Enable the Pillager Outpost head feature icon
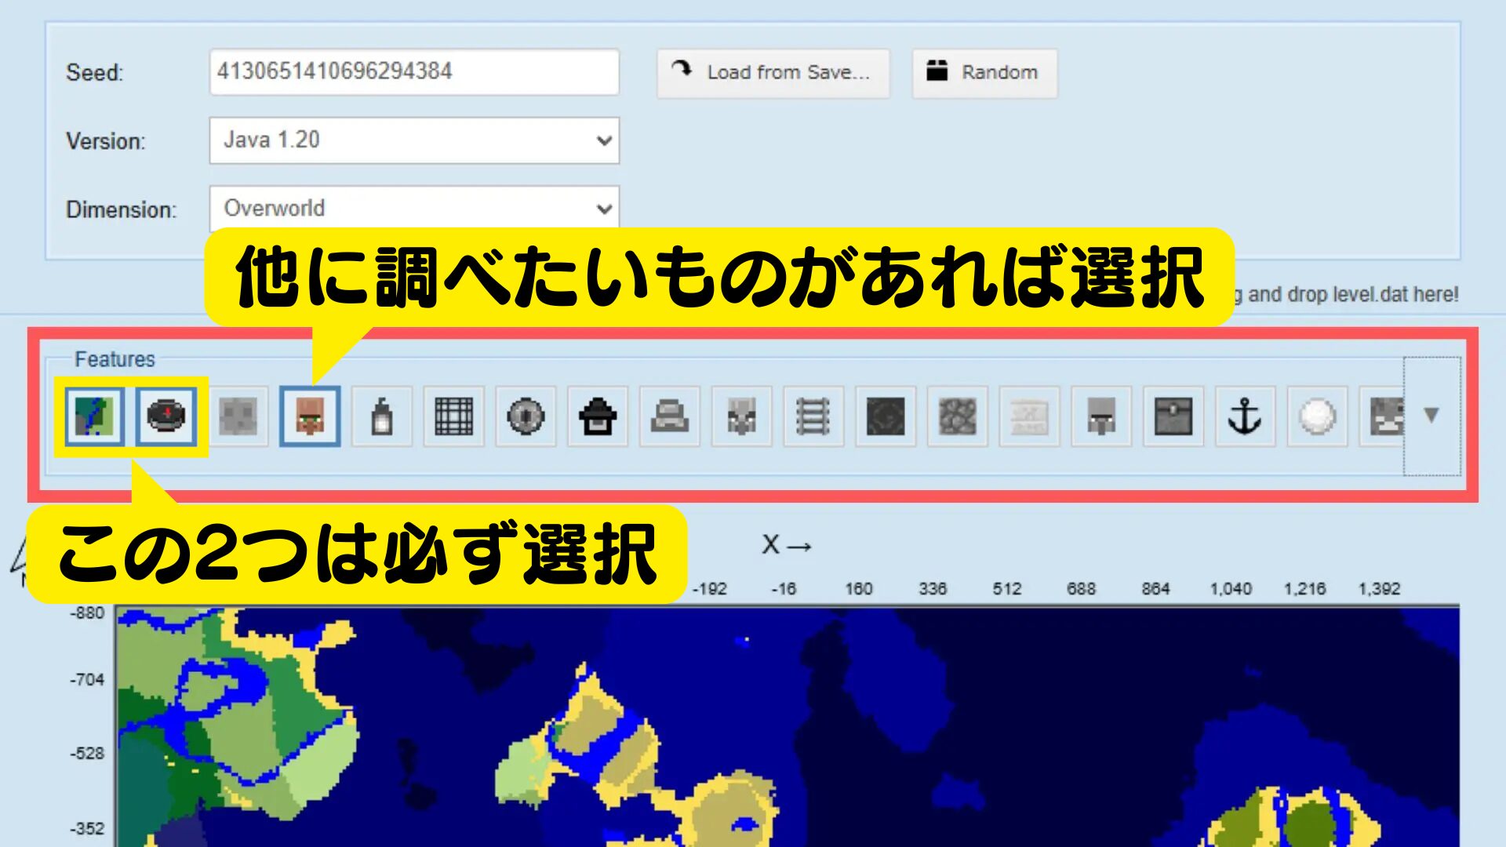This screenshot has height=847, width=1506. coord(741,416)
